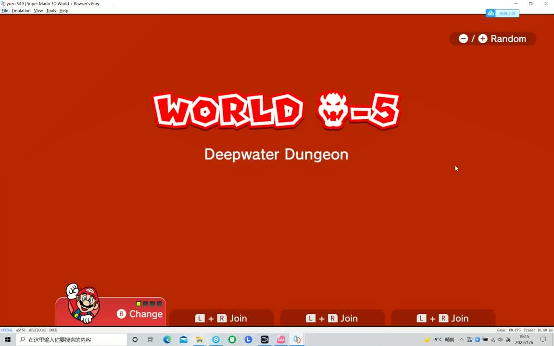554x346 pixels.
Task: Open File Explorer from the taskbar
Action: tap(200, 340)
